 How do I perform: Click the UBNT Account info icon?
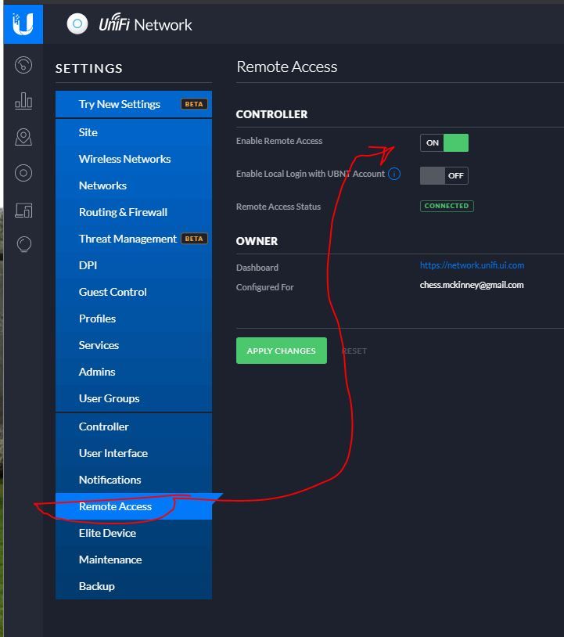click(394, 174)
